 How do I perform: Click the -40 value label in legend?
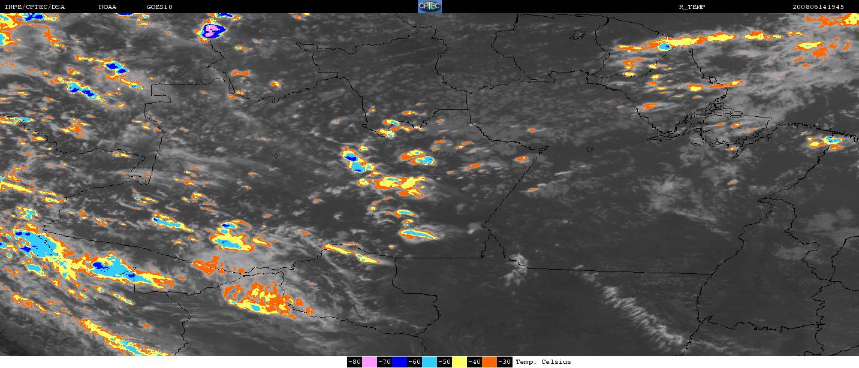(x=474, y=362)
